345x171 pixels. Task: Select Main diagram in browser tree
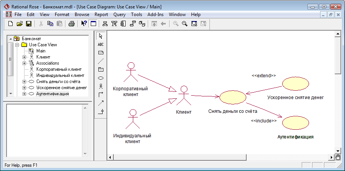(41, 51)
